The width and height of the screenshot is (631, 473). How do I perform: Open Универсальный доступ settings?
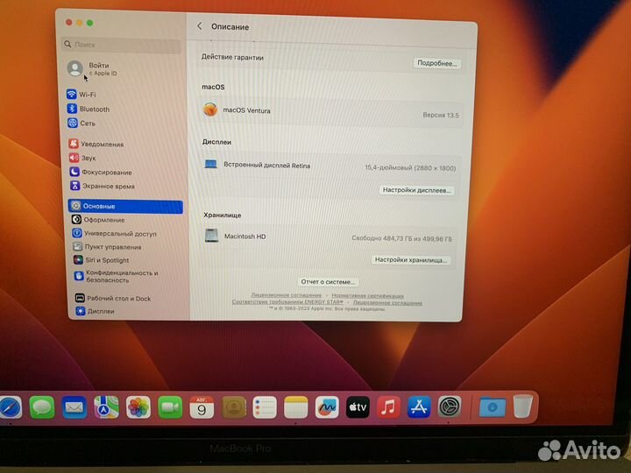pyautogui.click(x=114, y=233)
